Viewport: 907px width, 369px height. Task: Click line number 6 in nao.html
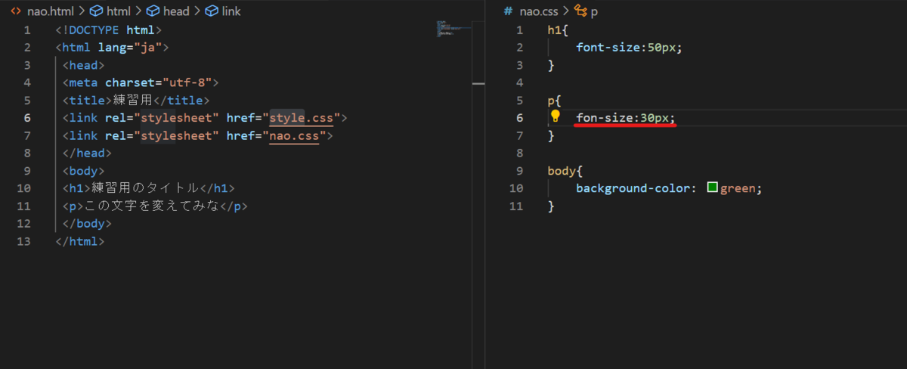pos(27,118)
